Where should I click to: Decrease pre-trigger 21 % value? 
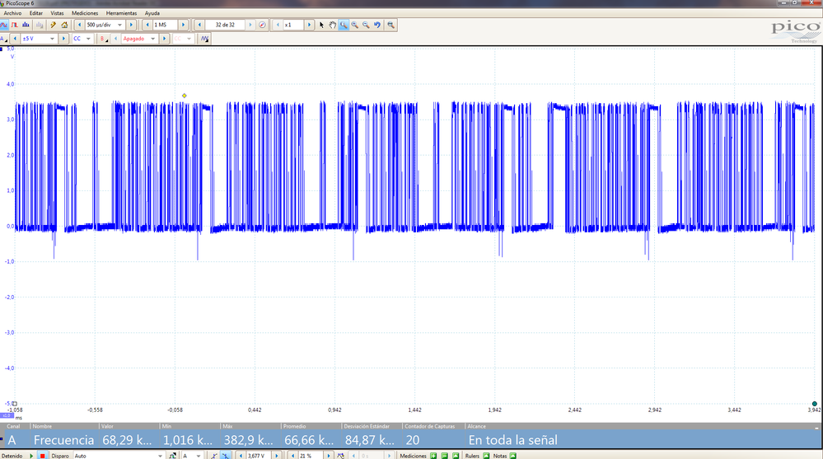[293, 456]
